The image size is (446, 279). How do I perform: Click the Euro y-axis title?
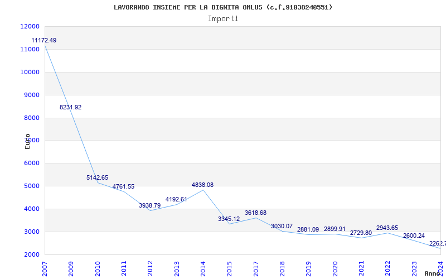[27, 141]
